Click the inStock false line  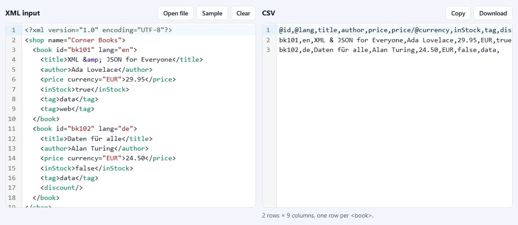coord(139,168)
